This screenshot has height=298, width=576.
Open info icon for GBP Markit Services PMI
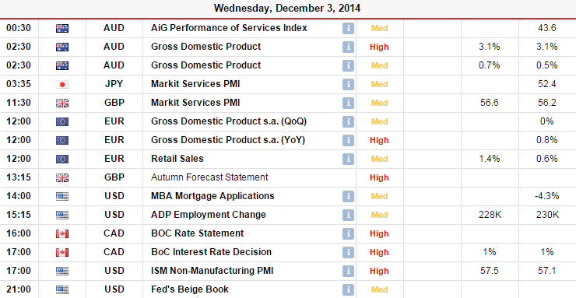(348, 103)
